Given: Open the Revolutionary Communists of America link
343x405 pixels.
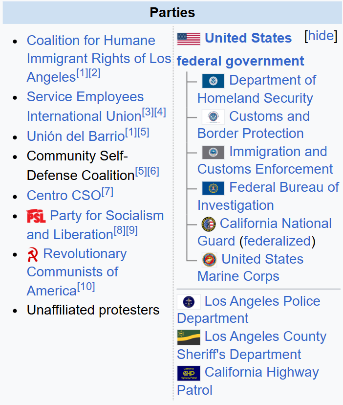Looking at the screenshot, I should (x=77, y=272).
